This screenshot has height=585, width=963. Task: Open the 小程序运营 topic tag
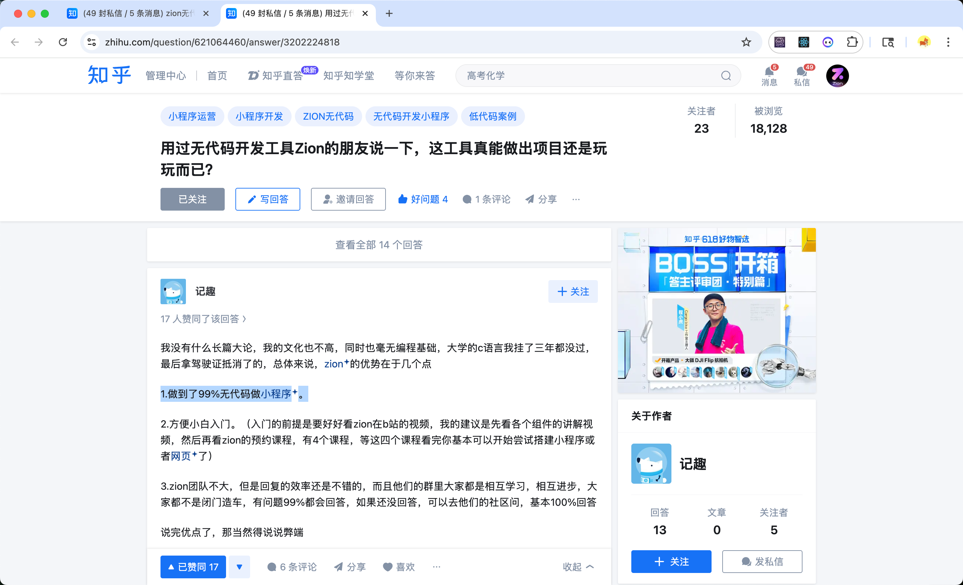192,116
